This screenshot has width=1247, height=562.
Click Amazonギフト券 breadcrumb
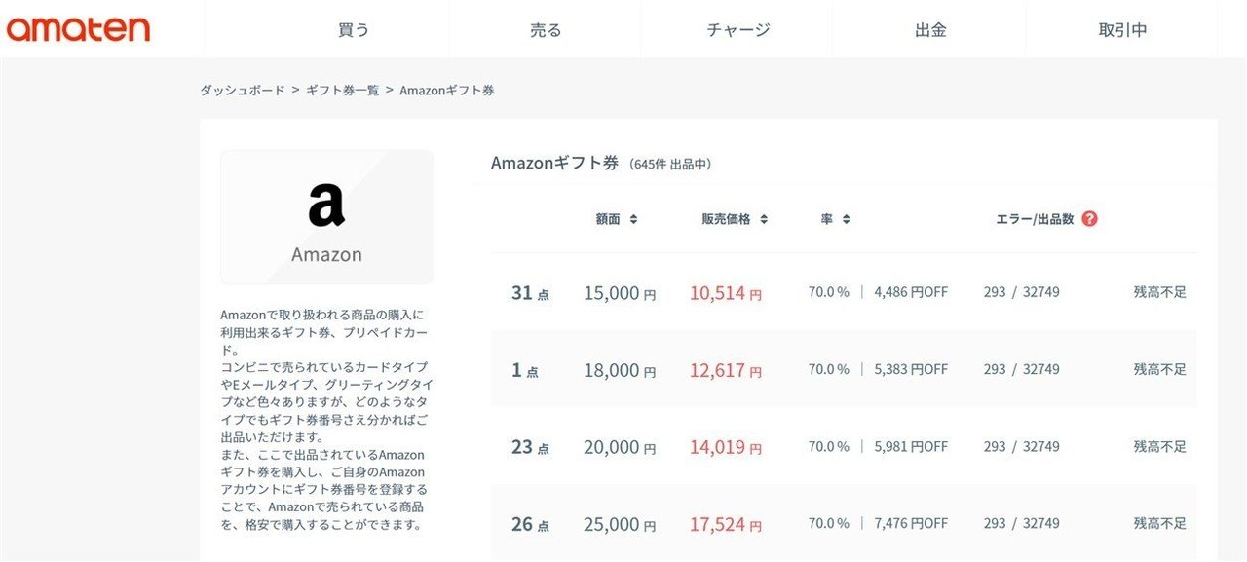[446, 90]
